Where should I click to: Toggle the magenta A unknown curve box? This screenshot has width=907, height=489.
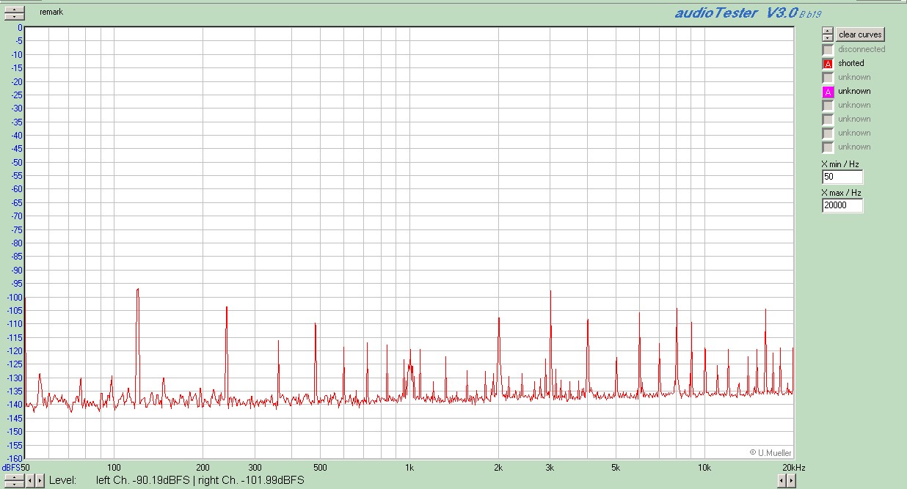click(828, 92)
